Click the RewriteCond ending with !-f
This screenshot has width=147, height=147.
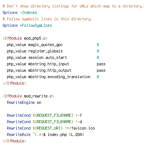coord(44,115)
